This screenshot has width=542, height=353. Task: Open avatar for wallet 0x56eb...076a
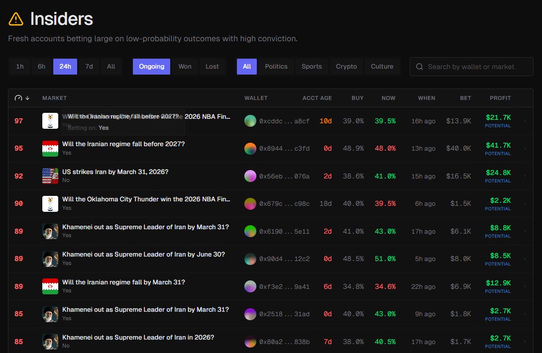coord(250,176)
